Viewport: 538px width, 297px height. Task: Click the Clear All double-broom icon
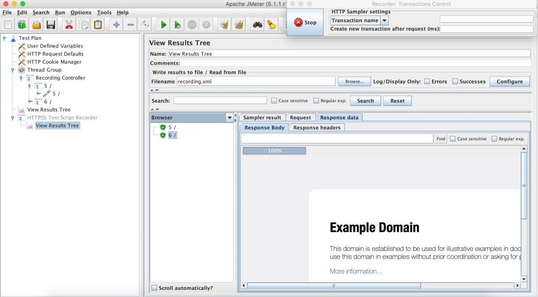tap(239, 25)
